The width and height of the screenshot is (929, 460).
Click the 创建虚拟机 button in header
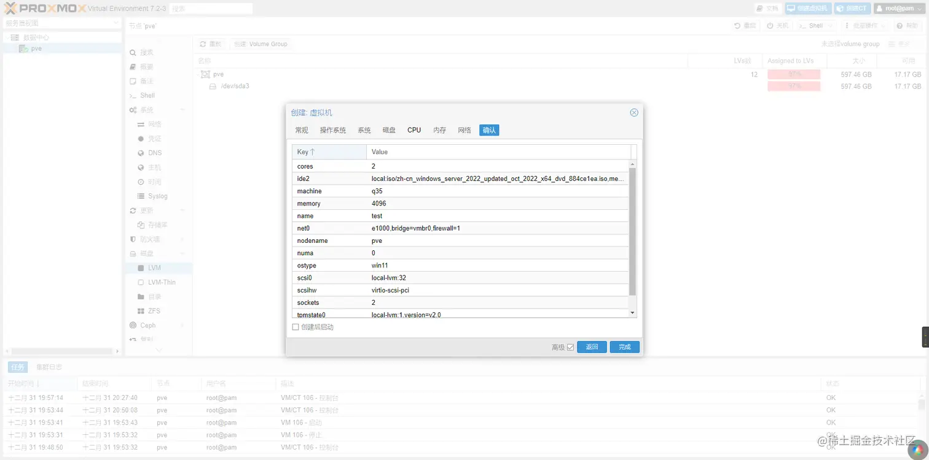pyautogui.click(x=808, y=9)
